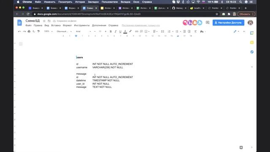
Task: Apply a numbered list
Action: [169, 31]
